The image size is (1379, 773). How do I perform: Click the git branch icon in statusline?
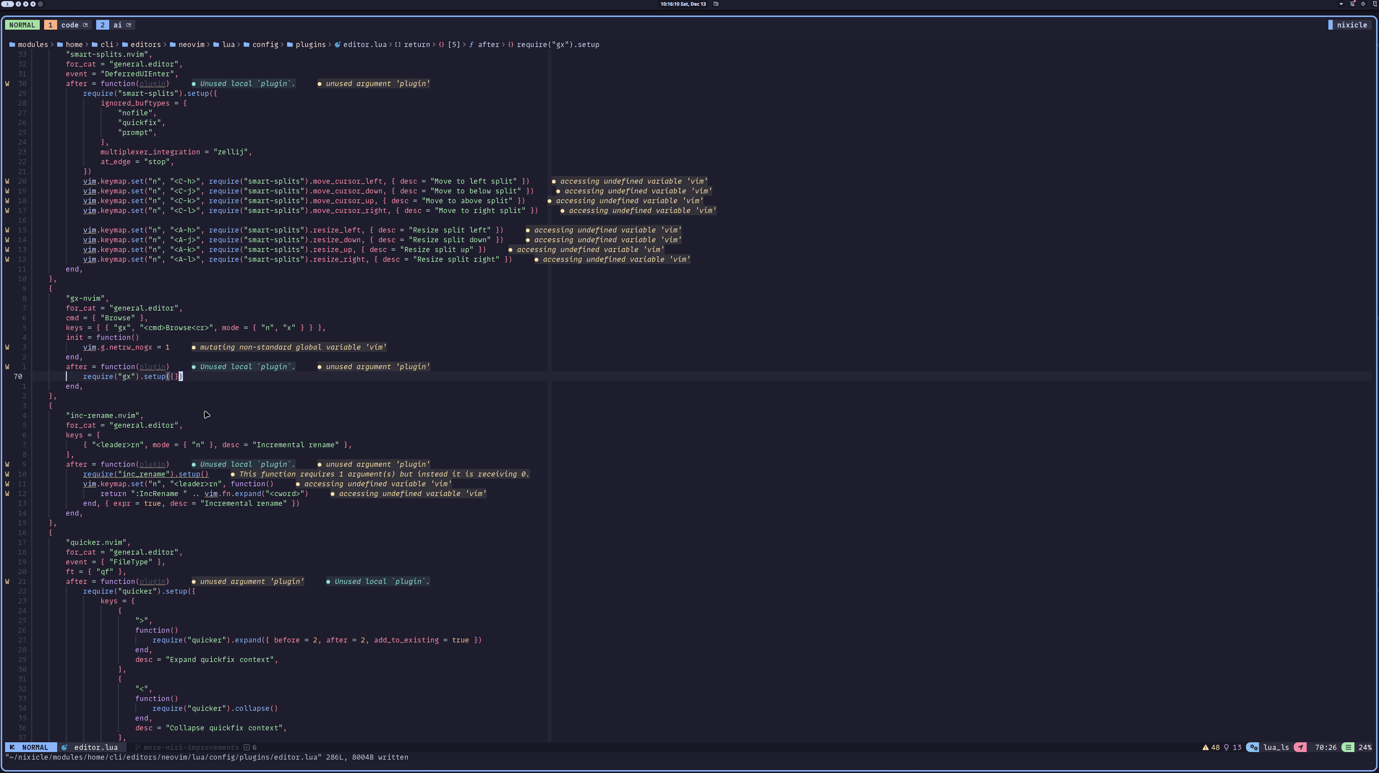[x=138, y=747]
